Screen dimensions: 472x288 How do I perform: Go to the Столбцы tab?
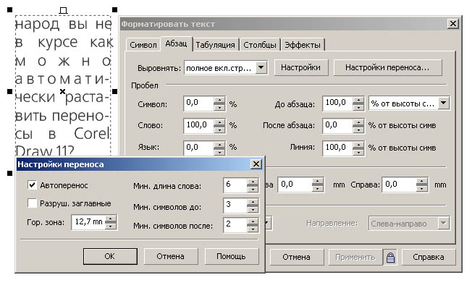coord(260,45)
